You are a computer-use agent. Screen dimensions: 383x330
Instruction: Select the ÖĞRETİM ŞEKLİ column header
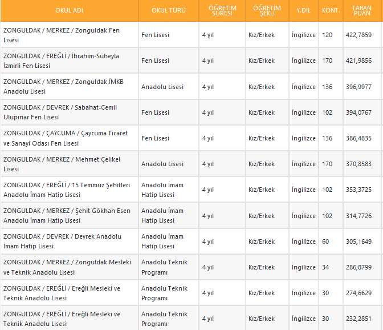coord(267,11)
